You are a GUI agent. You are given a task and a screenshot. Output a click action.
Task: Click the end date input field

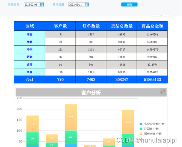click(77, 4)
